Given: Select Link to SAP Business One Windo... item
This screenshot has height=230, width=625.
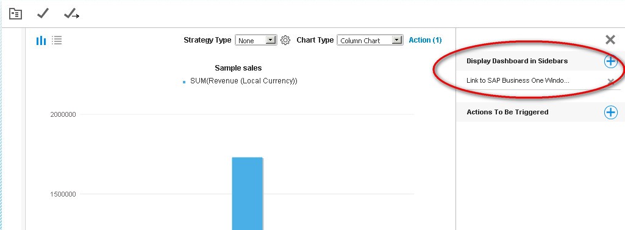Looking at the screenshot, I should (x=518, y=81).
